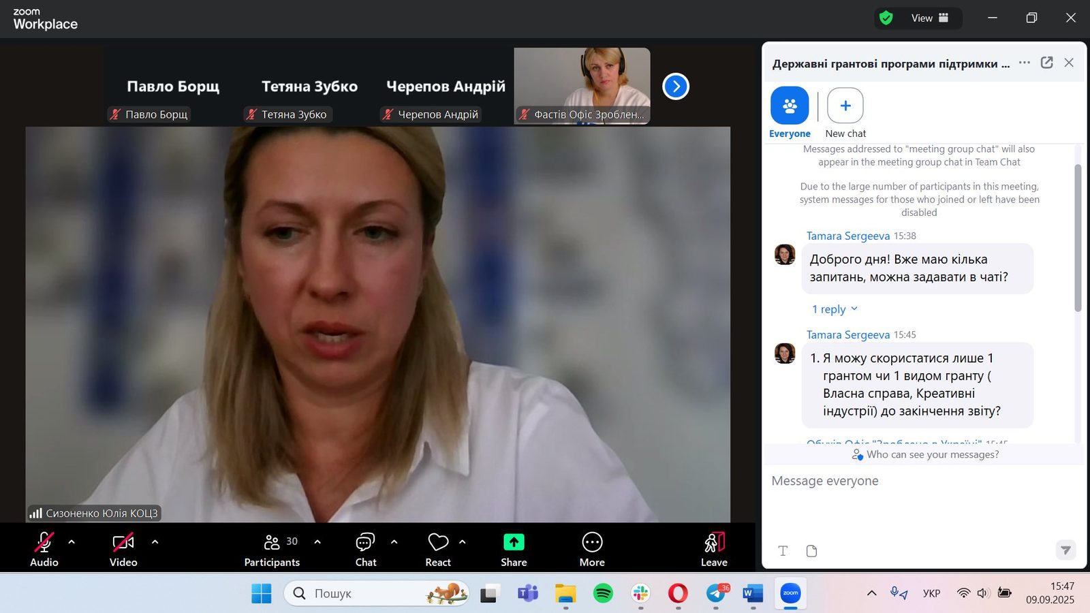Open the More options icon
1090x613 pixels.
(592, 542)
